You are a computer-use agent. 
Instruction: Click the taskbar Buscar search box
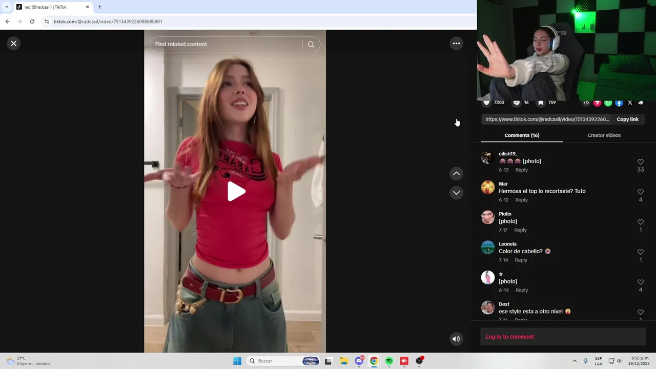click(x=284, y=361)
